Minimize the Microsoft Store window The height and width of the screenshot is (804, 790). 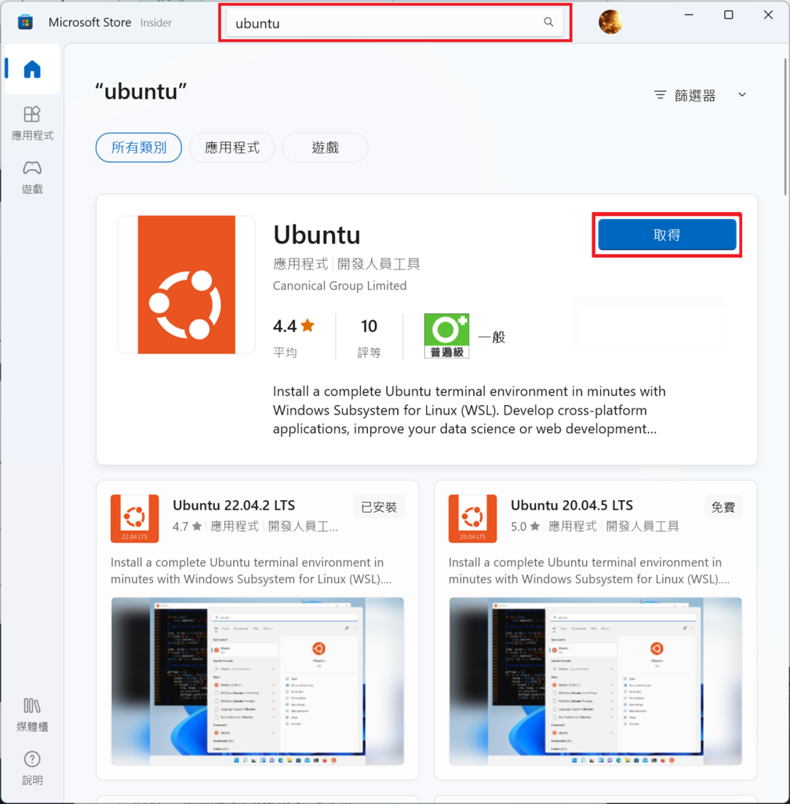pyautogui.click(x=689, y=15)
